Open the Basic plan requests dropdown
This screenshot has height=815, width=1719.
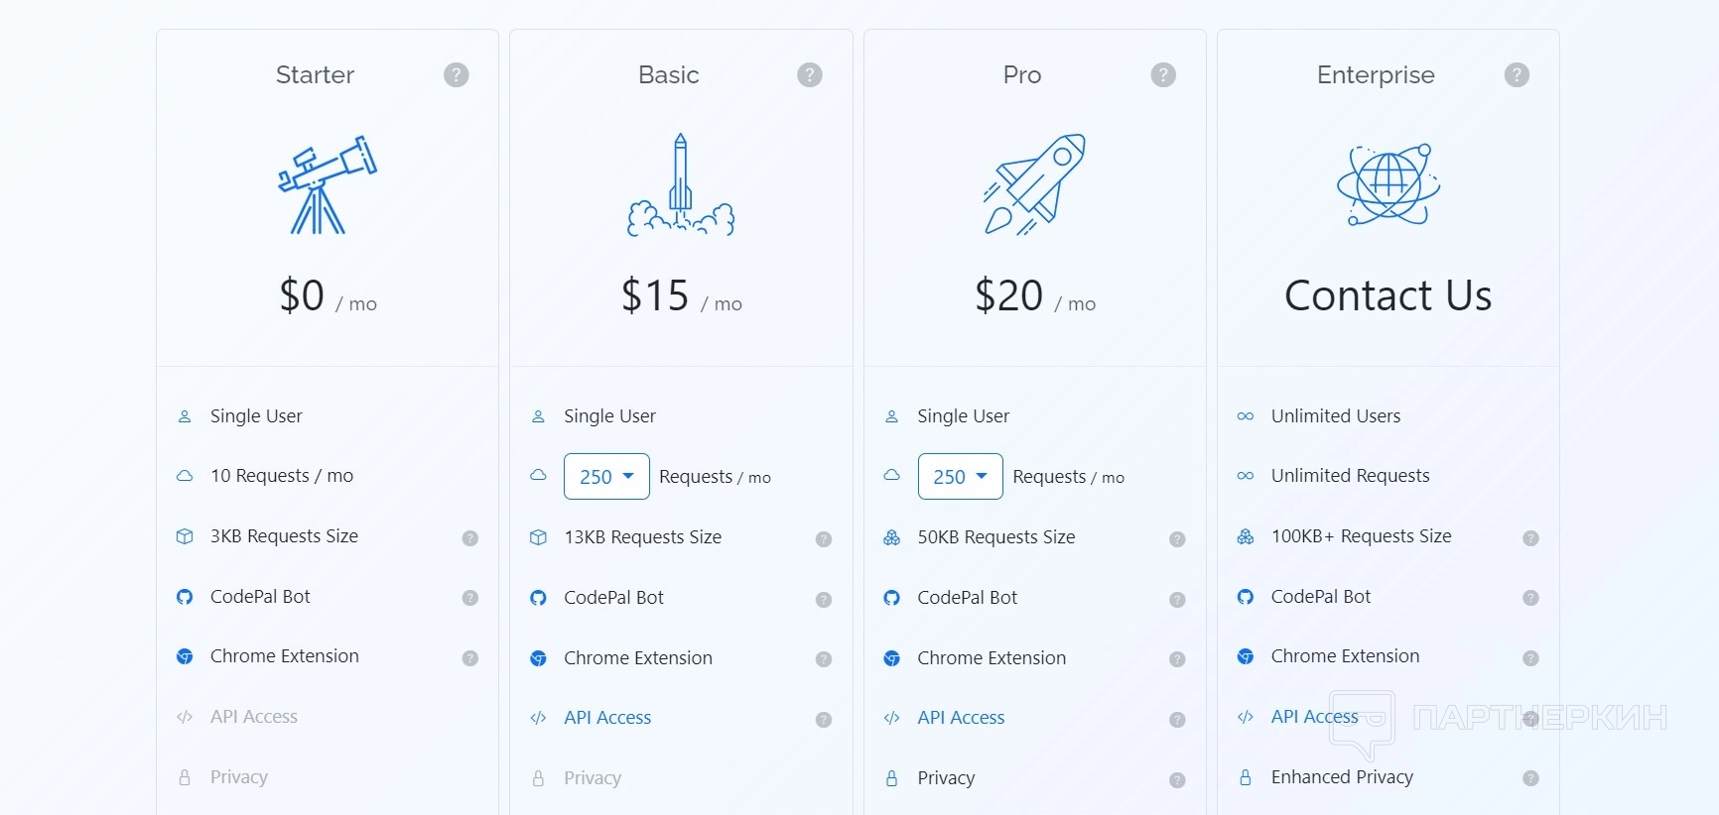[x=606, y=477]
